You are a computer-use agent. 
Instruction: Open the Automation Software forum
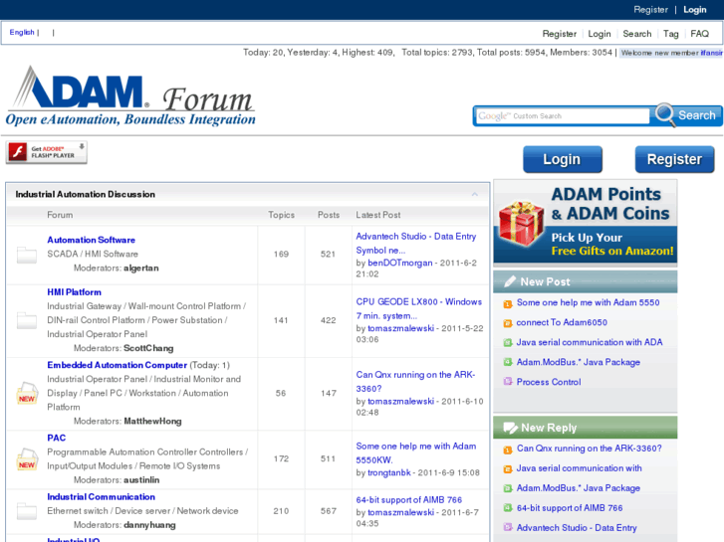[91, 240]
